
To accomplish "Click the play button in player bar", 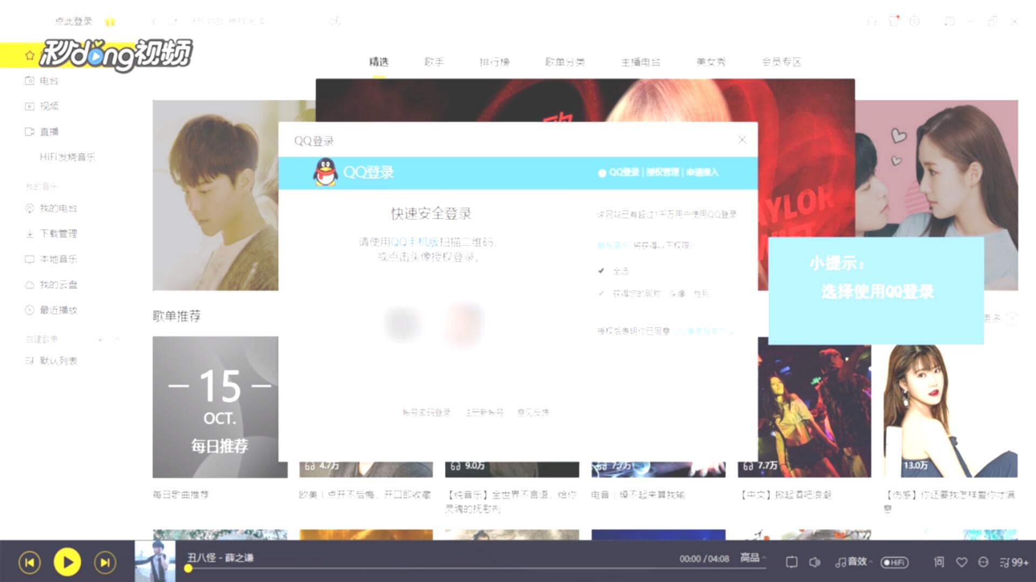I will point(67,563).
